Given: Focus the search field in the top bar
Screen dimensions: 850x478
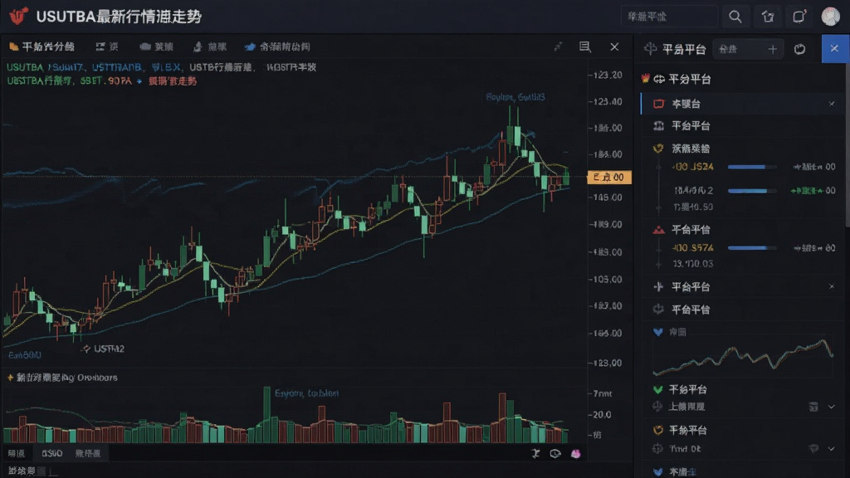Looking at the screenshot, I should [670, 17].
